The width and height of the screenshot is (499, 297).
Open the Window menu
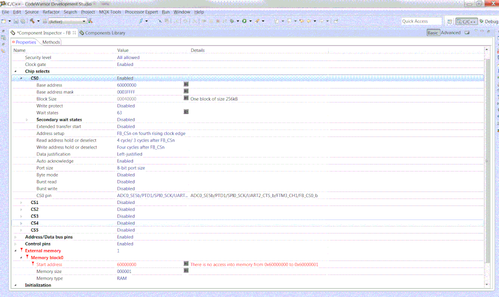182,12
